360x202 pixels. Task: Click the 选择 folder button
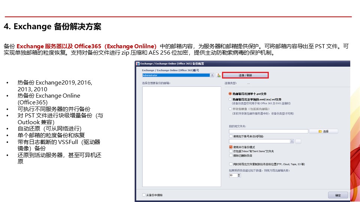(324, 131)
